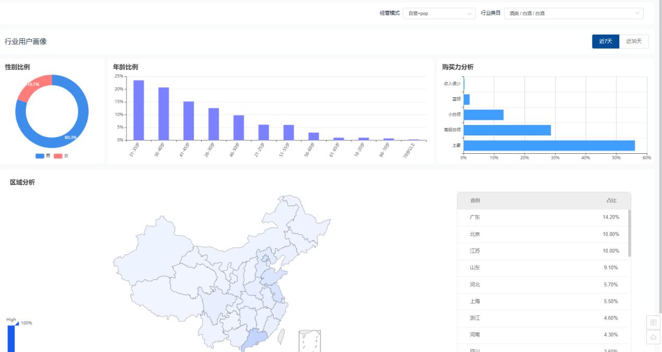Image resolution: width=662 pixels, height=352 pixels.
Task: Expand the 自营+pop selection list
Action: coord(439,13)
